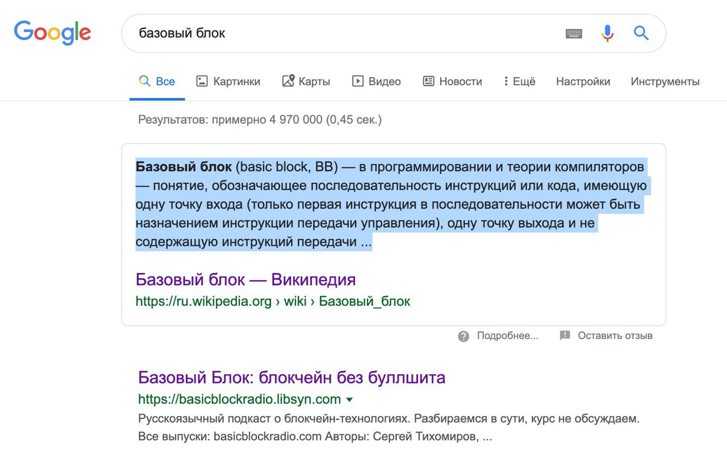Click the question mark icon near Подробнее

point(464,336)
